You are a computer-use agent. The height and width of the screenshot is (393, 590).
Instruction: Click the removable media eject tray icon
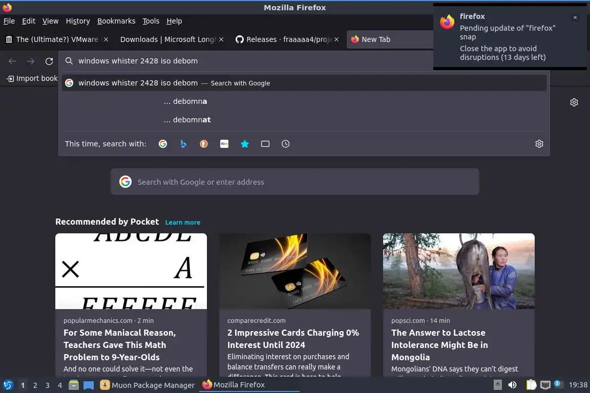click(497, 385)
